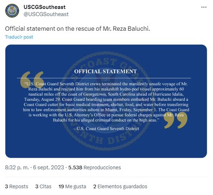Open the 2 Elementos guardados count

120,186
